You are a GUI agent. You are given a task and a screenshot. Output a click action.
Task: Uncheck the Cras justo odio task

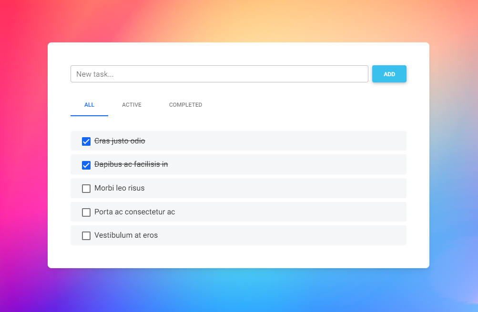pos(86,141)
